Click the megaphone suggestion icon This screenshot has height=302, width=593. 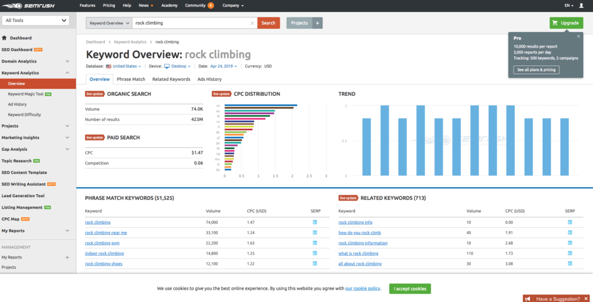[x=528, y=299]
